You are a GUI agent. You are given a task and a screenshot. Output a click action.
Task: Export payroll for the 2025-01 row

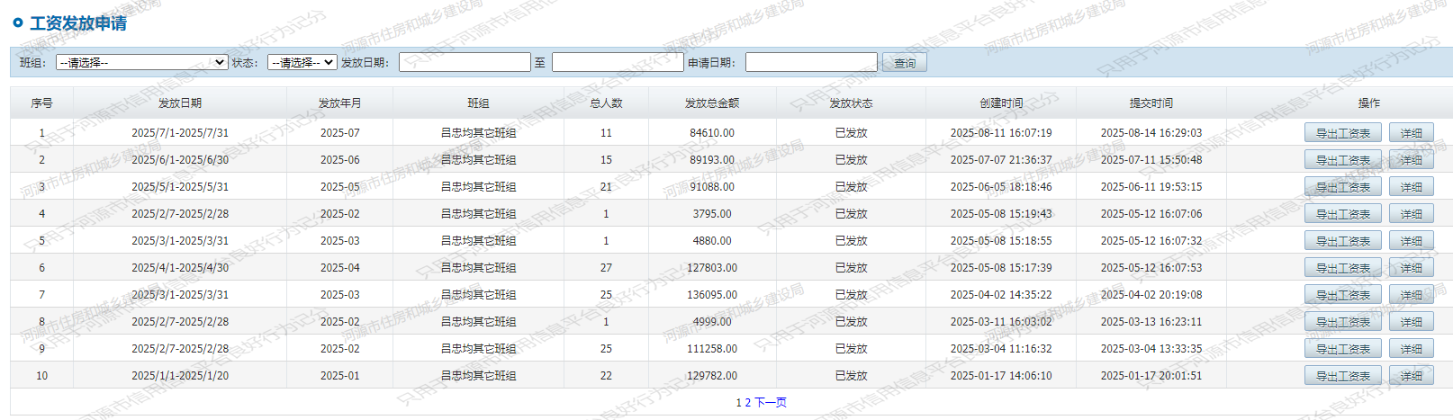point(1342,376)
